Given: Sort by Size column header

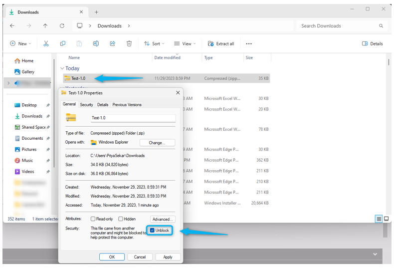Looking at the screenshot, I should (x=249, y=57).
